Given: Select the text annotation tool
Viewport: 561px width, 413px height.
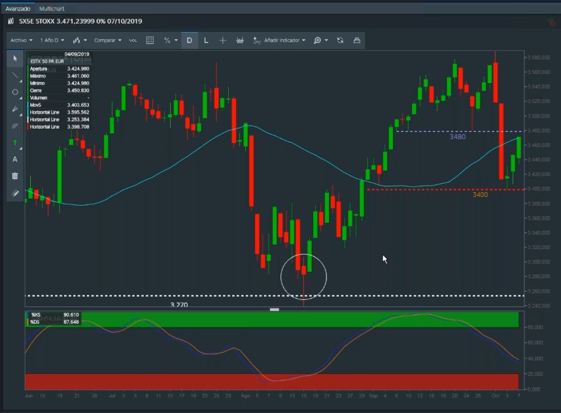Looking at the screenshot, I should pyautogui.click(x=15, y=159).
